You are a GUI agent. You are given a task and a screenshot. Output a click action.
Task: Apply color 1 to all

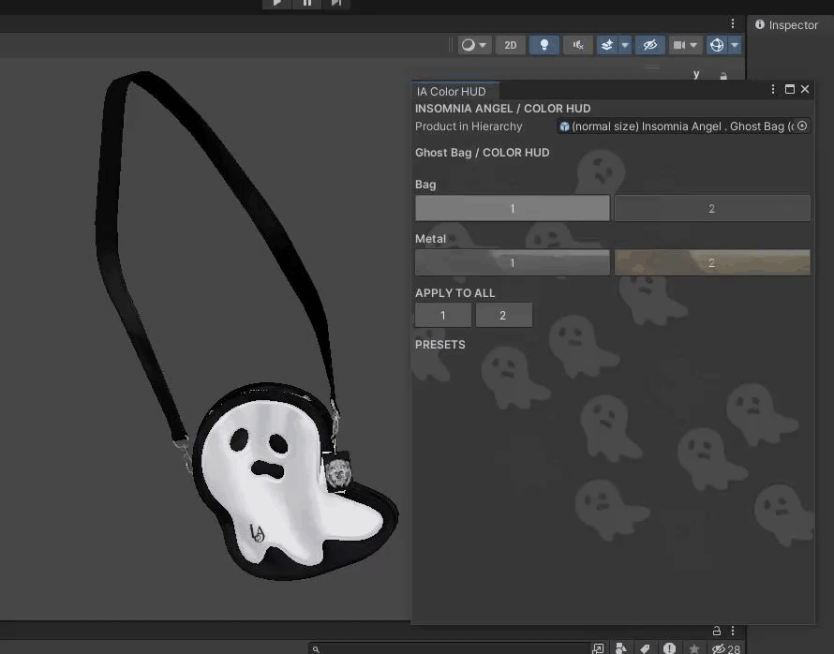tap(443, 316)
